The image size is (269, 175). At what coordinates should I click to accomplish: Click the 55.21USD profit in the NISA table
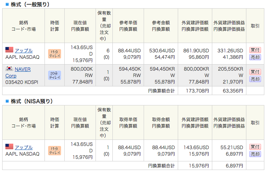(232, 147)
